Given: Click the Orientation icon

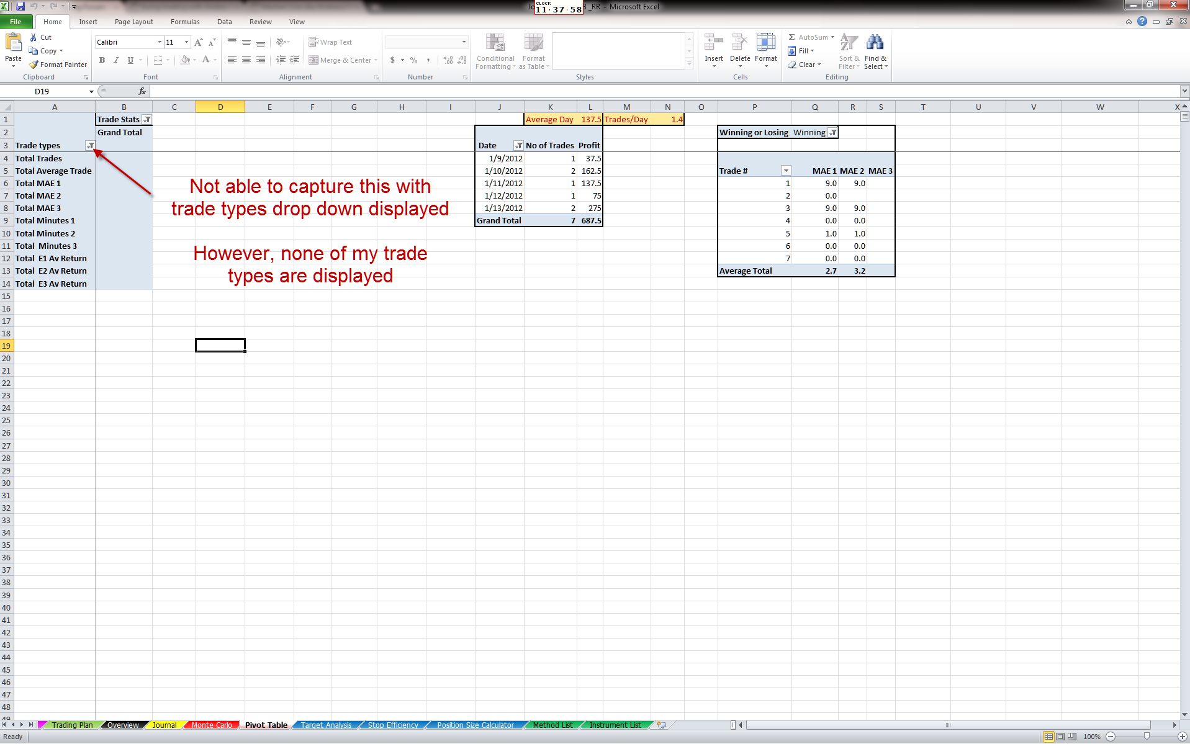Looking at the screenshot, I should pos(281,42).
